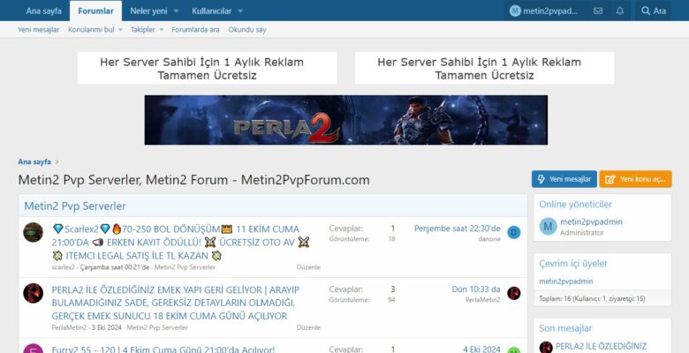Click metin2pvpadmin avatar in Online yöneticiler
The image size is (689, 353).
[x=548, y=227]
